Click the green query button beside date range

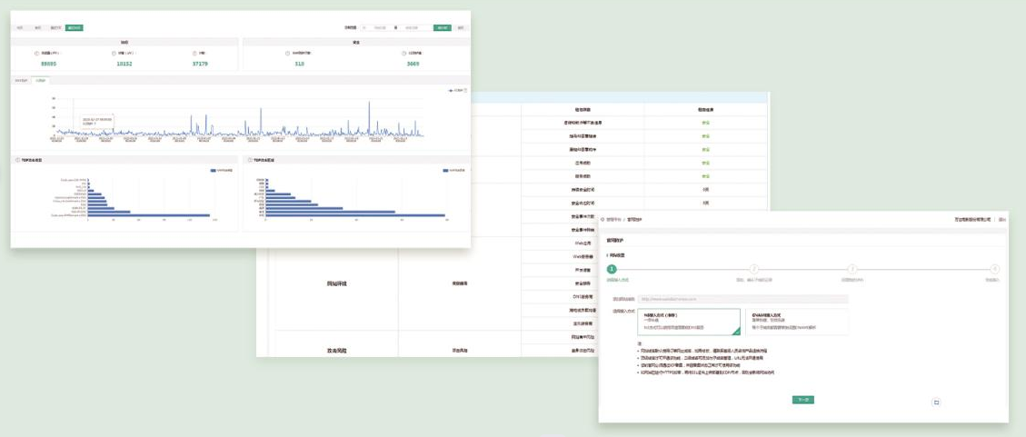tap(442, 28)
